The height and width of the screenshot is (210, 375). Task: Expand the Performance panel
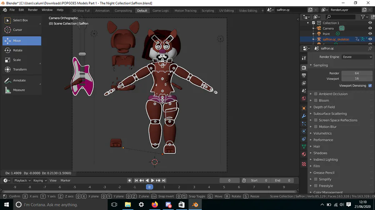pos(323,140)
